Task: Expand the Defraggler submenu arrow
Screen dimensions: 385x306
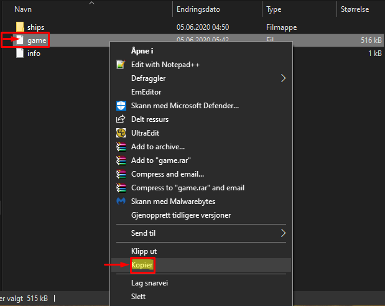Action: click(x=284, y=78)
